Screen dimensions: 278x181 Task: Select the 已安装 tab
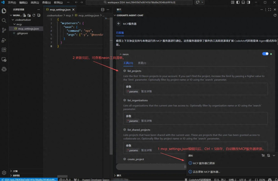120,33
